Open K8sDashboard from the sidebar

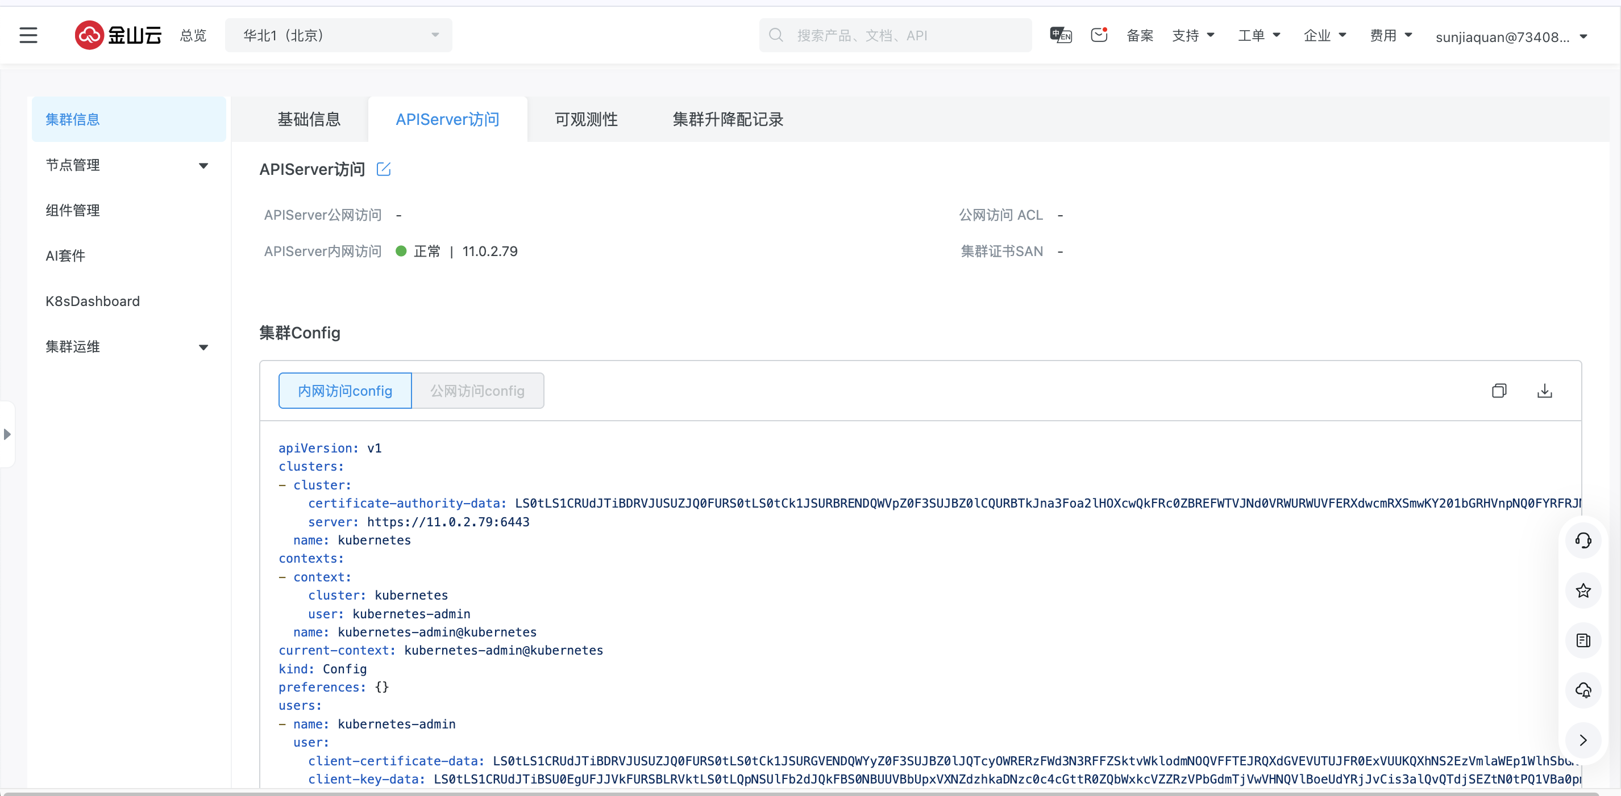[93, 301]
